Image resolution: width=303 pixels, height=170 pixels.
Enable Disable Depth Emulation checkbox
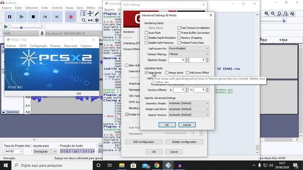coord(146,38)
